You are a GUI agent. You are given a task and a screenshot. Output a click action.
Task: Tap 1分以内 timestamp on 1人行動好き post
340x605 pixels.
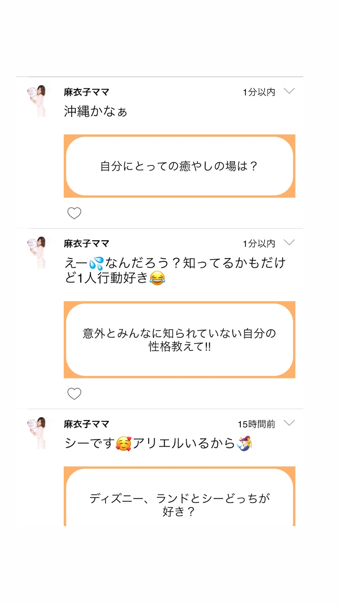[x=259, y=244]
